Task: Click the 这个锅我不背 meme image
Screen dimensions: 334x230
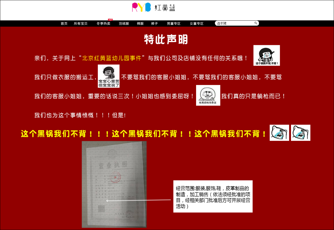Action: pyautogui.click(x=267, y=55)
